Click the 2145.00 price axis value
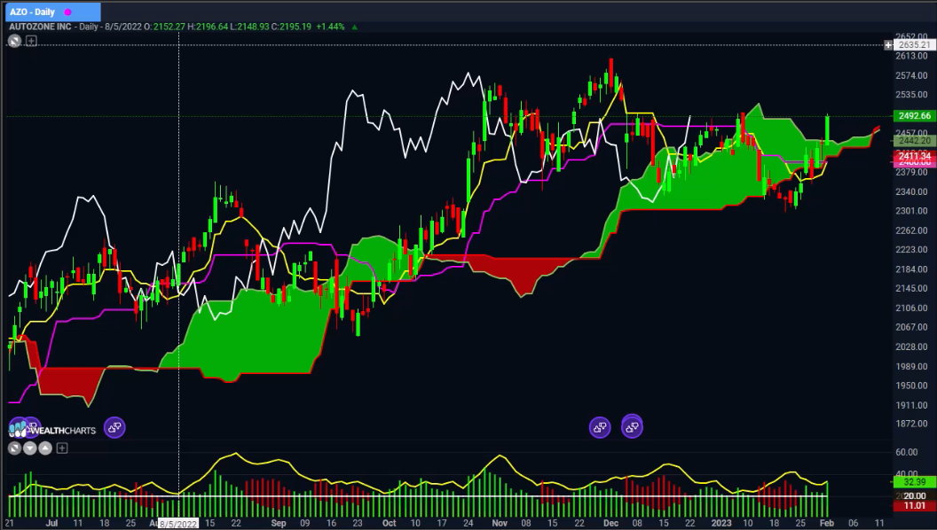Viewport: 937px width, 530px height. tap(911, 289)
